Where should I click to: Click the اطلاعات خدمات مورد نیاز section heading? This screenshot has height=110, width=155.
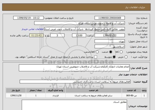133,74
